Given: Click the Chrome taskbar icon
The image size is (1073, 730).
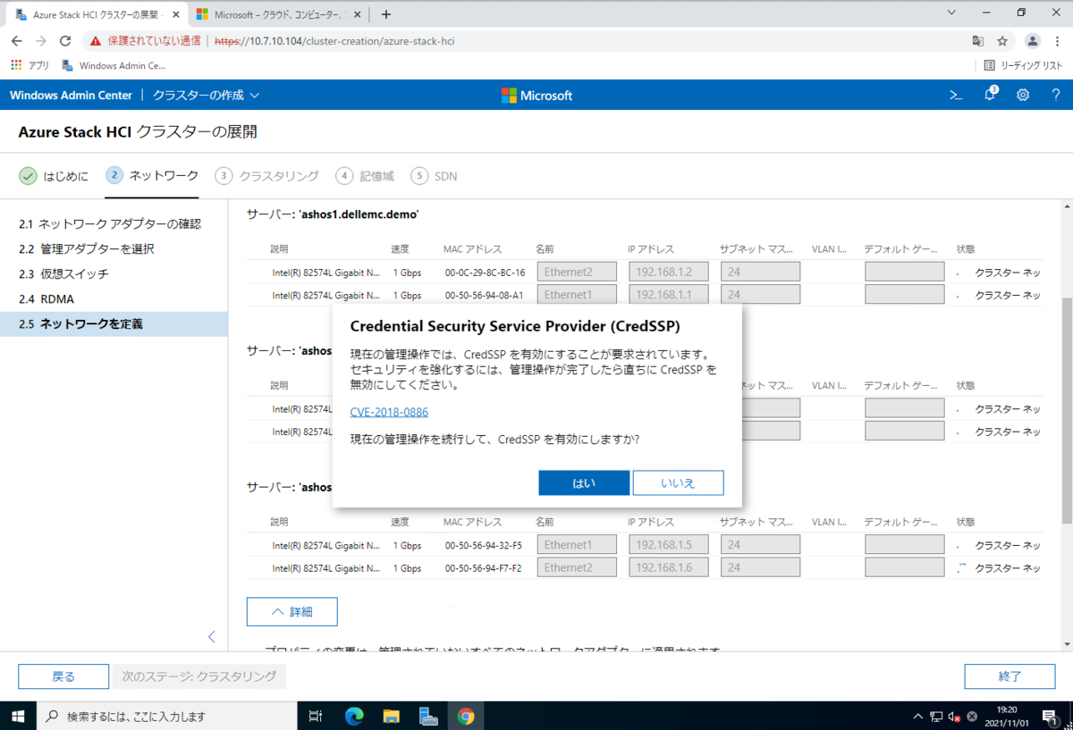Looking at the screenshot, I should 466,716.
